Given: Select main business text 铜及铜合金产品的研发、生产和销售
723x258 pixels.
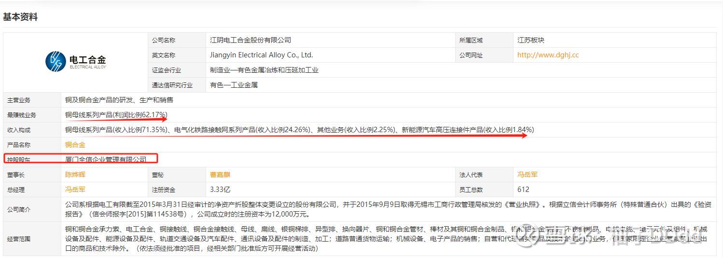Looking at the screenshot, I should point(119,100).
